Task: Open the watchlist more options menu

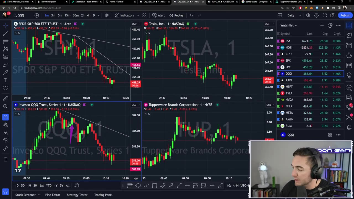Action: click(x=338, y=25)
